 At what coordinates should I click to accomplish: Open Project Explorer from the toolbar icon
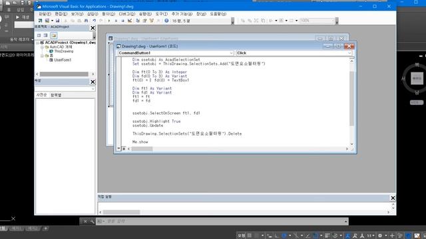pos(138,21)
